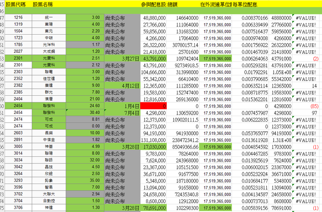
Task: Select the red cell containing 0
Action: tap(154, 106)
